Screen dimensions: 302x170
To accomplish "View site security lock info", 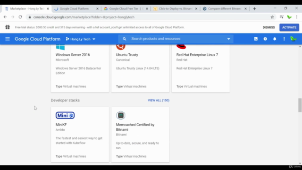I will point(29,17).
